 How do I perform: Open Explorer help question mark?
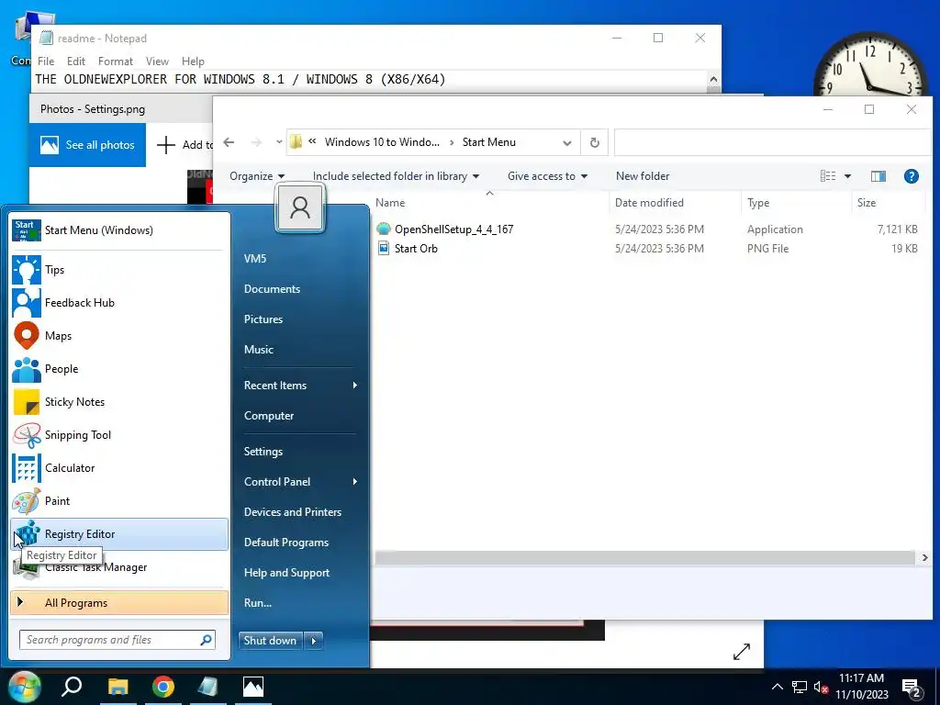point(912,176)
